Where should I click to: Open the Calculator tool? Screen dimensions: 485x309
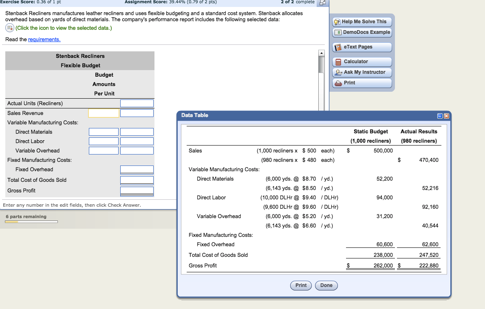[x=361, y=62]
